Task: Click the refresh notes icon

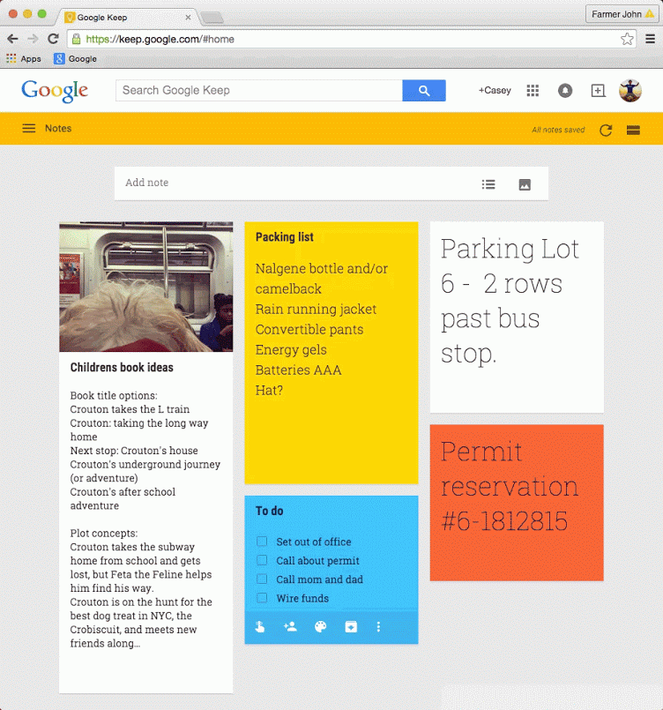Action: 606,131
